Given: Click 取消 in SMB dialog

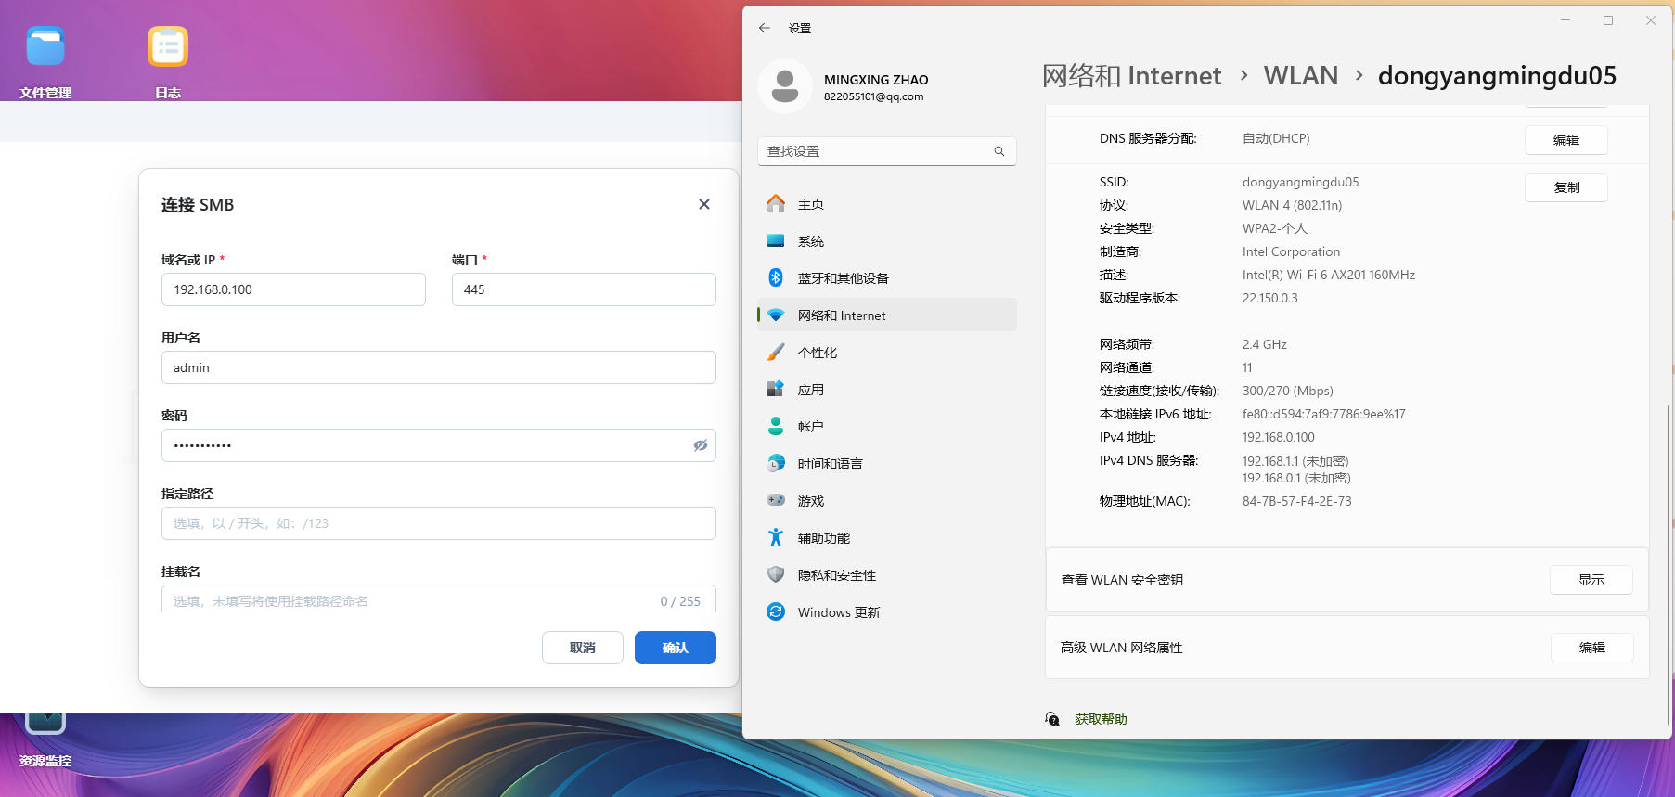Looking at the screenshot, I should tap(583, 648).
